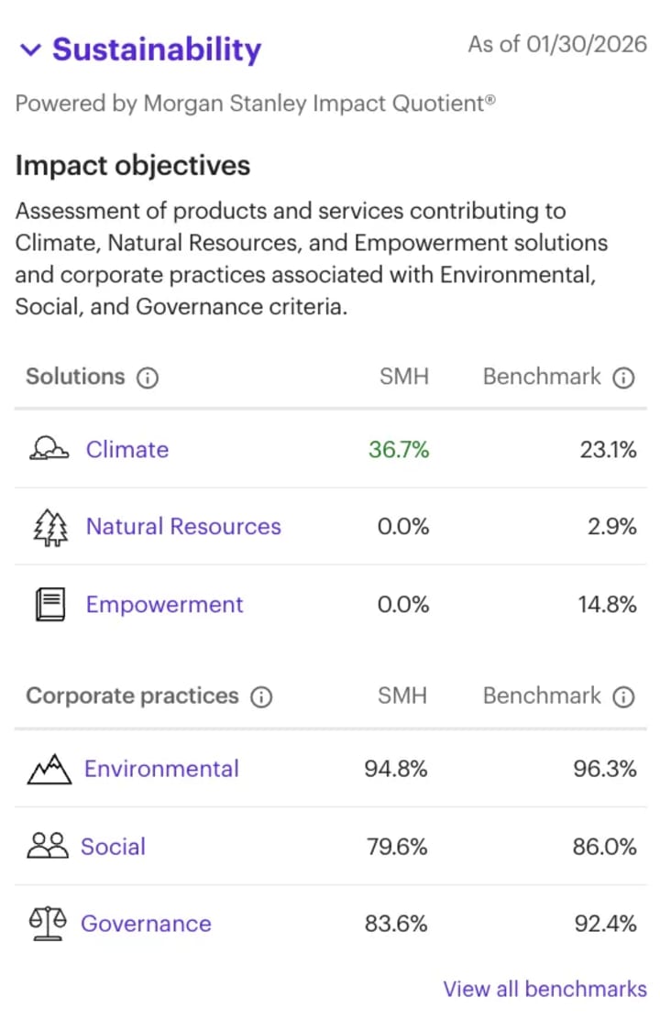Image resolution: width=660 pixels, height=1019 pixels.
Task: Open info icon next to Corporate practices
Action: (x=261, y=697)
